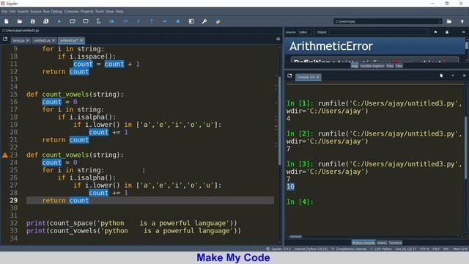The width and height of the screenshot is (469, 264).
Task: Open the working directory dropdown
Action: coord(440,21)
